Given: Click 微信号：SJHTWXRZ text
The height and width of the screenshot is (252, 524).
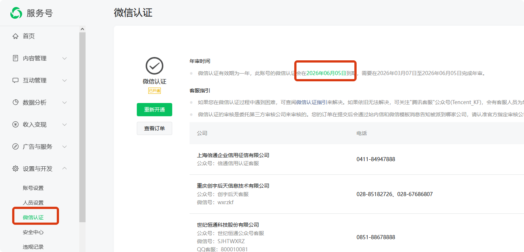Looking at the screenshot, I should pos(221,241).
